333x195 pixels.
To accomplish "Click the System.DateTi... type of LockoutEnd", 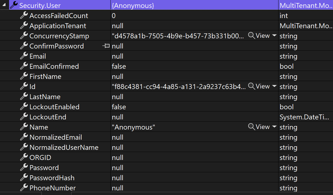I will tap(304, 117).
